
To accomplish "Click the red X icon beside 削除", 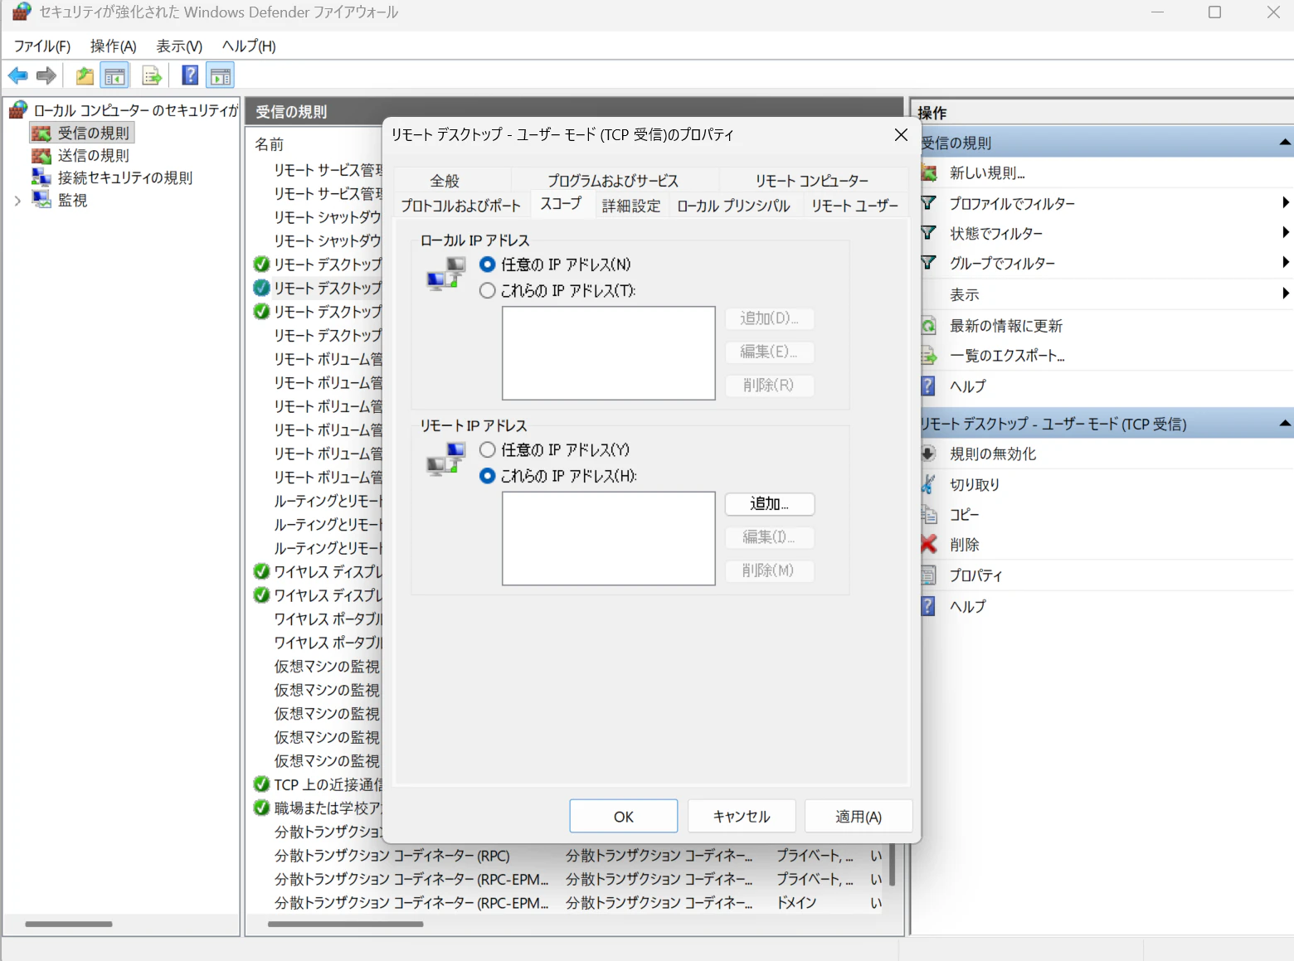I will pyautogui.click(x=929, y=544).
